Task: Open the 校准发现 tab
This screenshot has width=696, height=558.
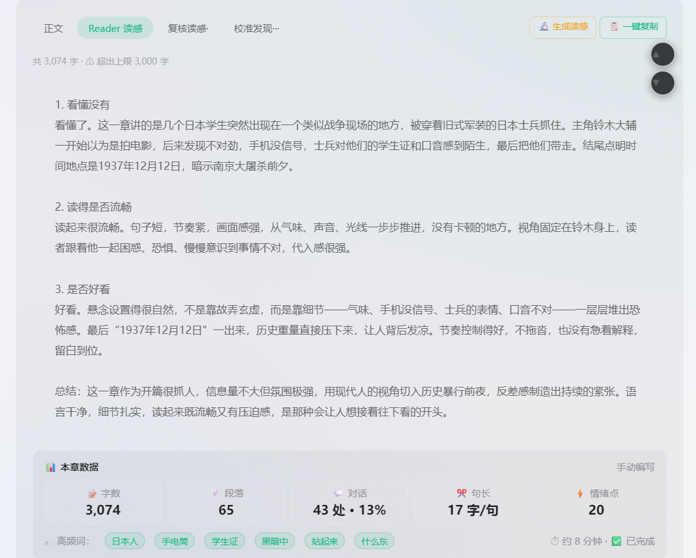Action: [256, 28]
